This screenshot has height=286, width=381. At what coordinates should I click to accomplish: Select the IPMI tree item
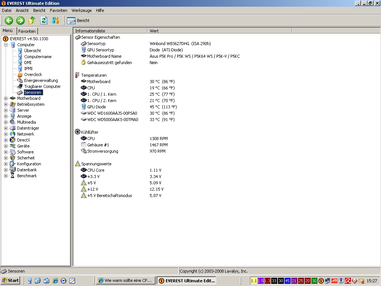click(28, 69)
